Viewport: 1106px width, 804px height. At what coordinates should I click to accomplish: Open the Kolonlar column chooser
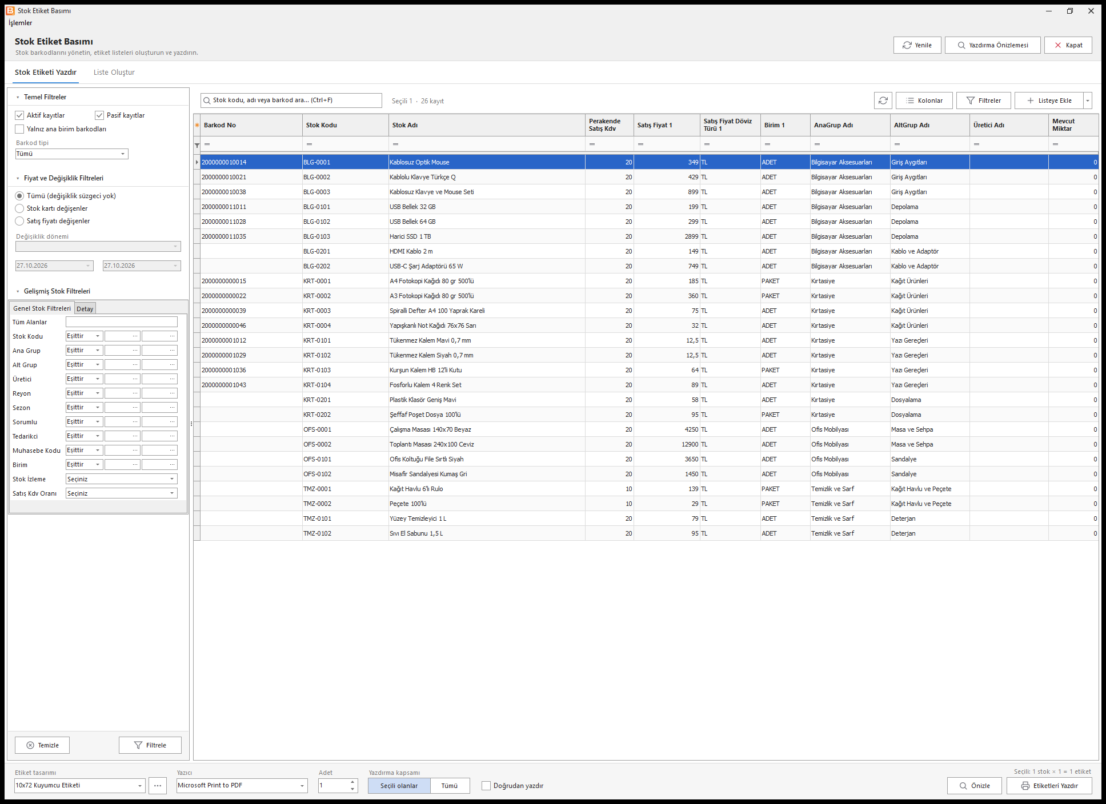click(x=924, y=100)
